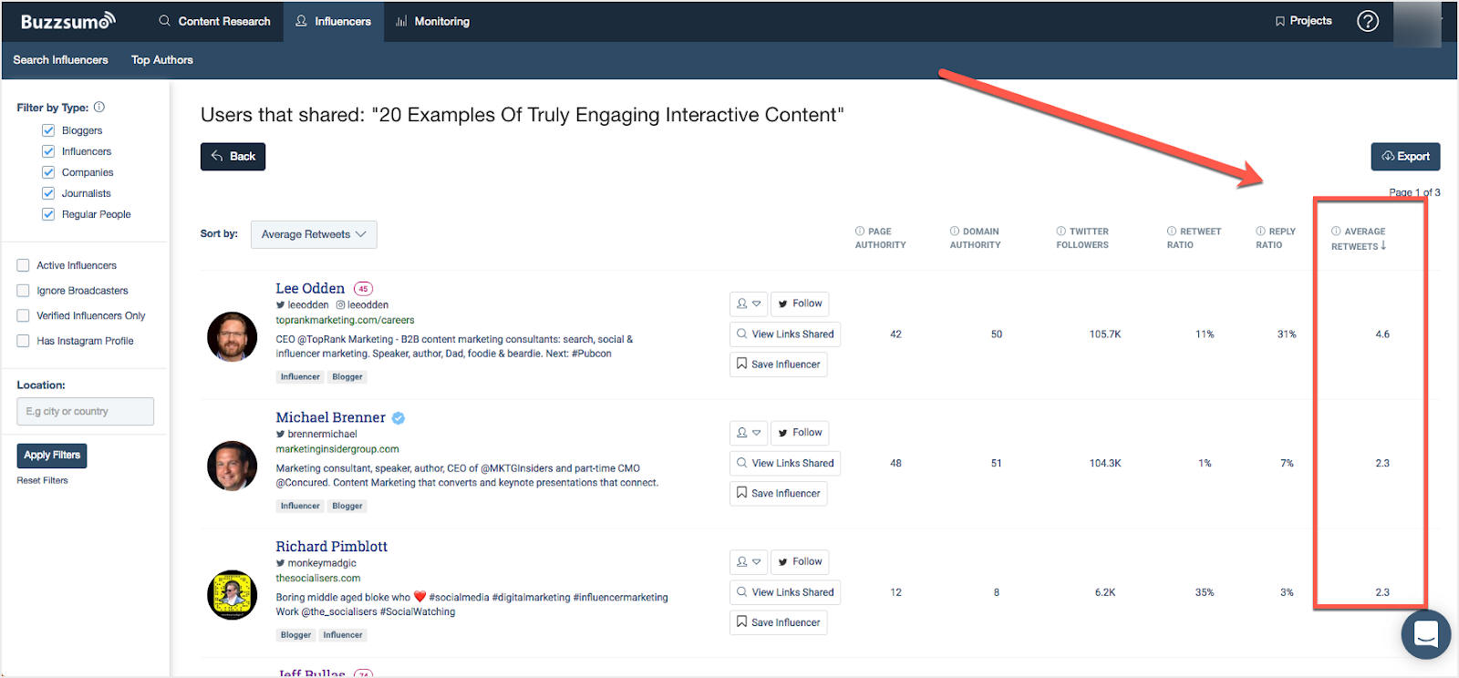
Task: Follow Richard Pimblott on Twitter
Action: point(800,562)
